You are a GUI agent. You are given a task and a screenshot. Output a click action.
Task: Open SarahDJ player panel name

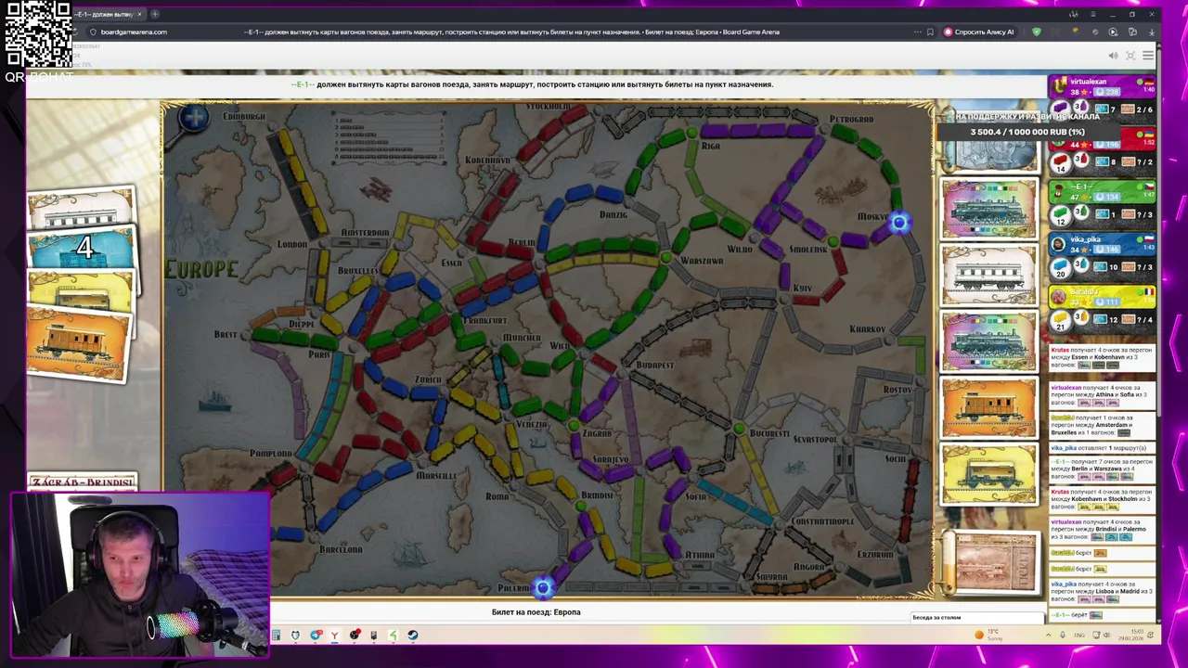1084,291
